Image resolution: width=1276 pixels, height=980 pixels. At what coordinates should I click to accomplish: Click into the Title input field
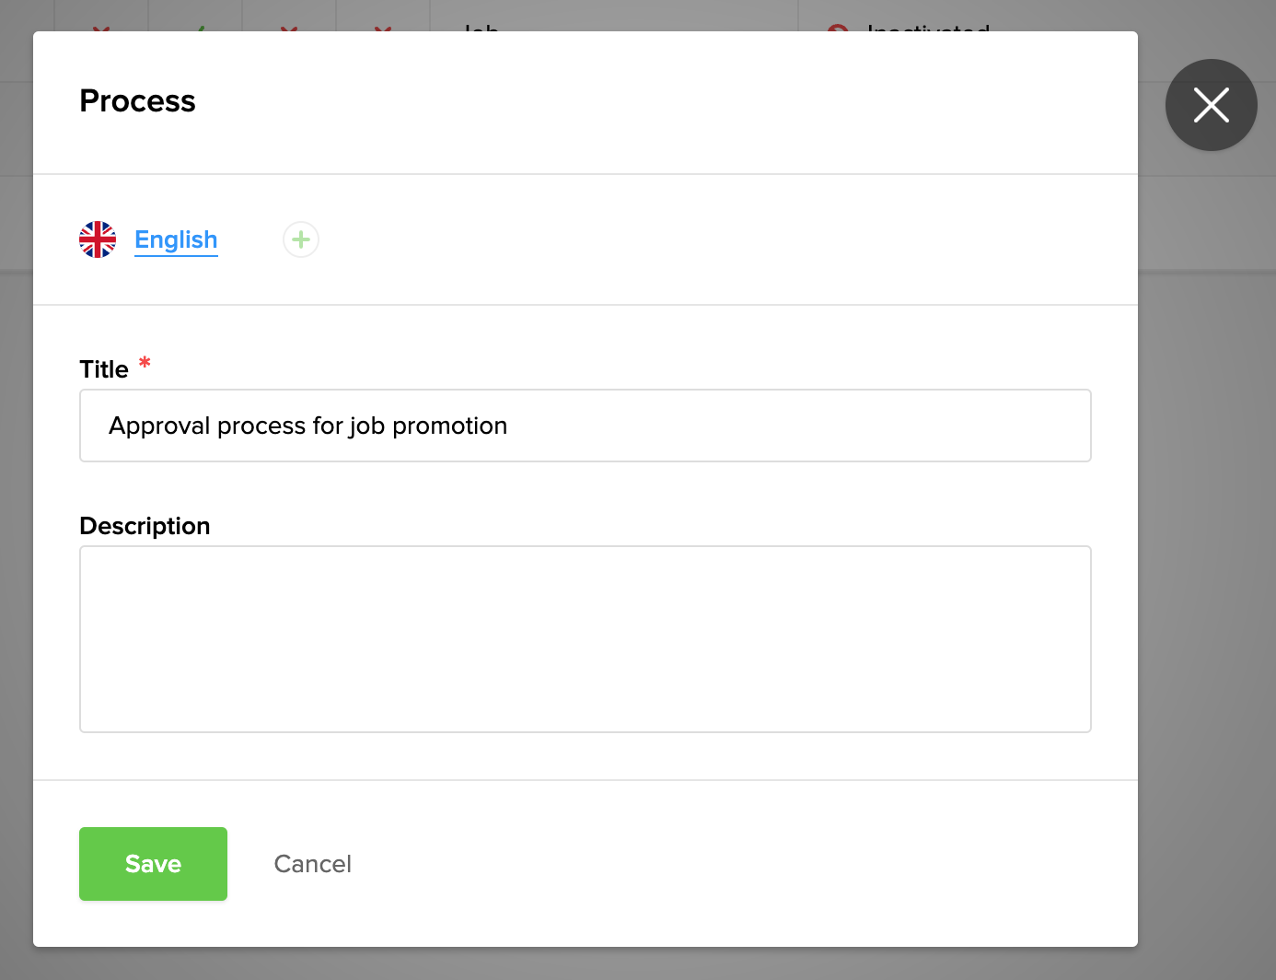click(x=585, y=426)
